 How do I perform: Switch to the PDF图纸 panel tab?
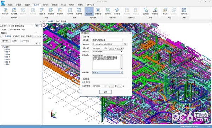pyautogui.click(x=16, y=37)
